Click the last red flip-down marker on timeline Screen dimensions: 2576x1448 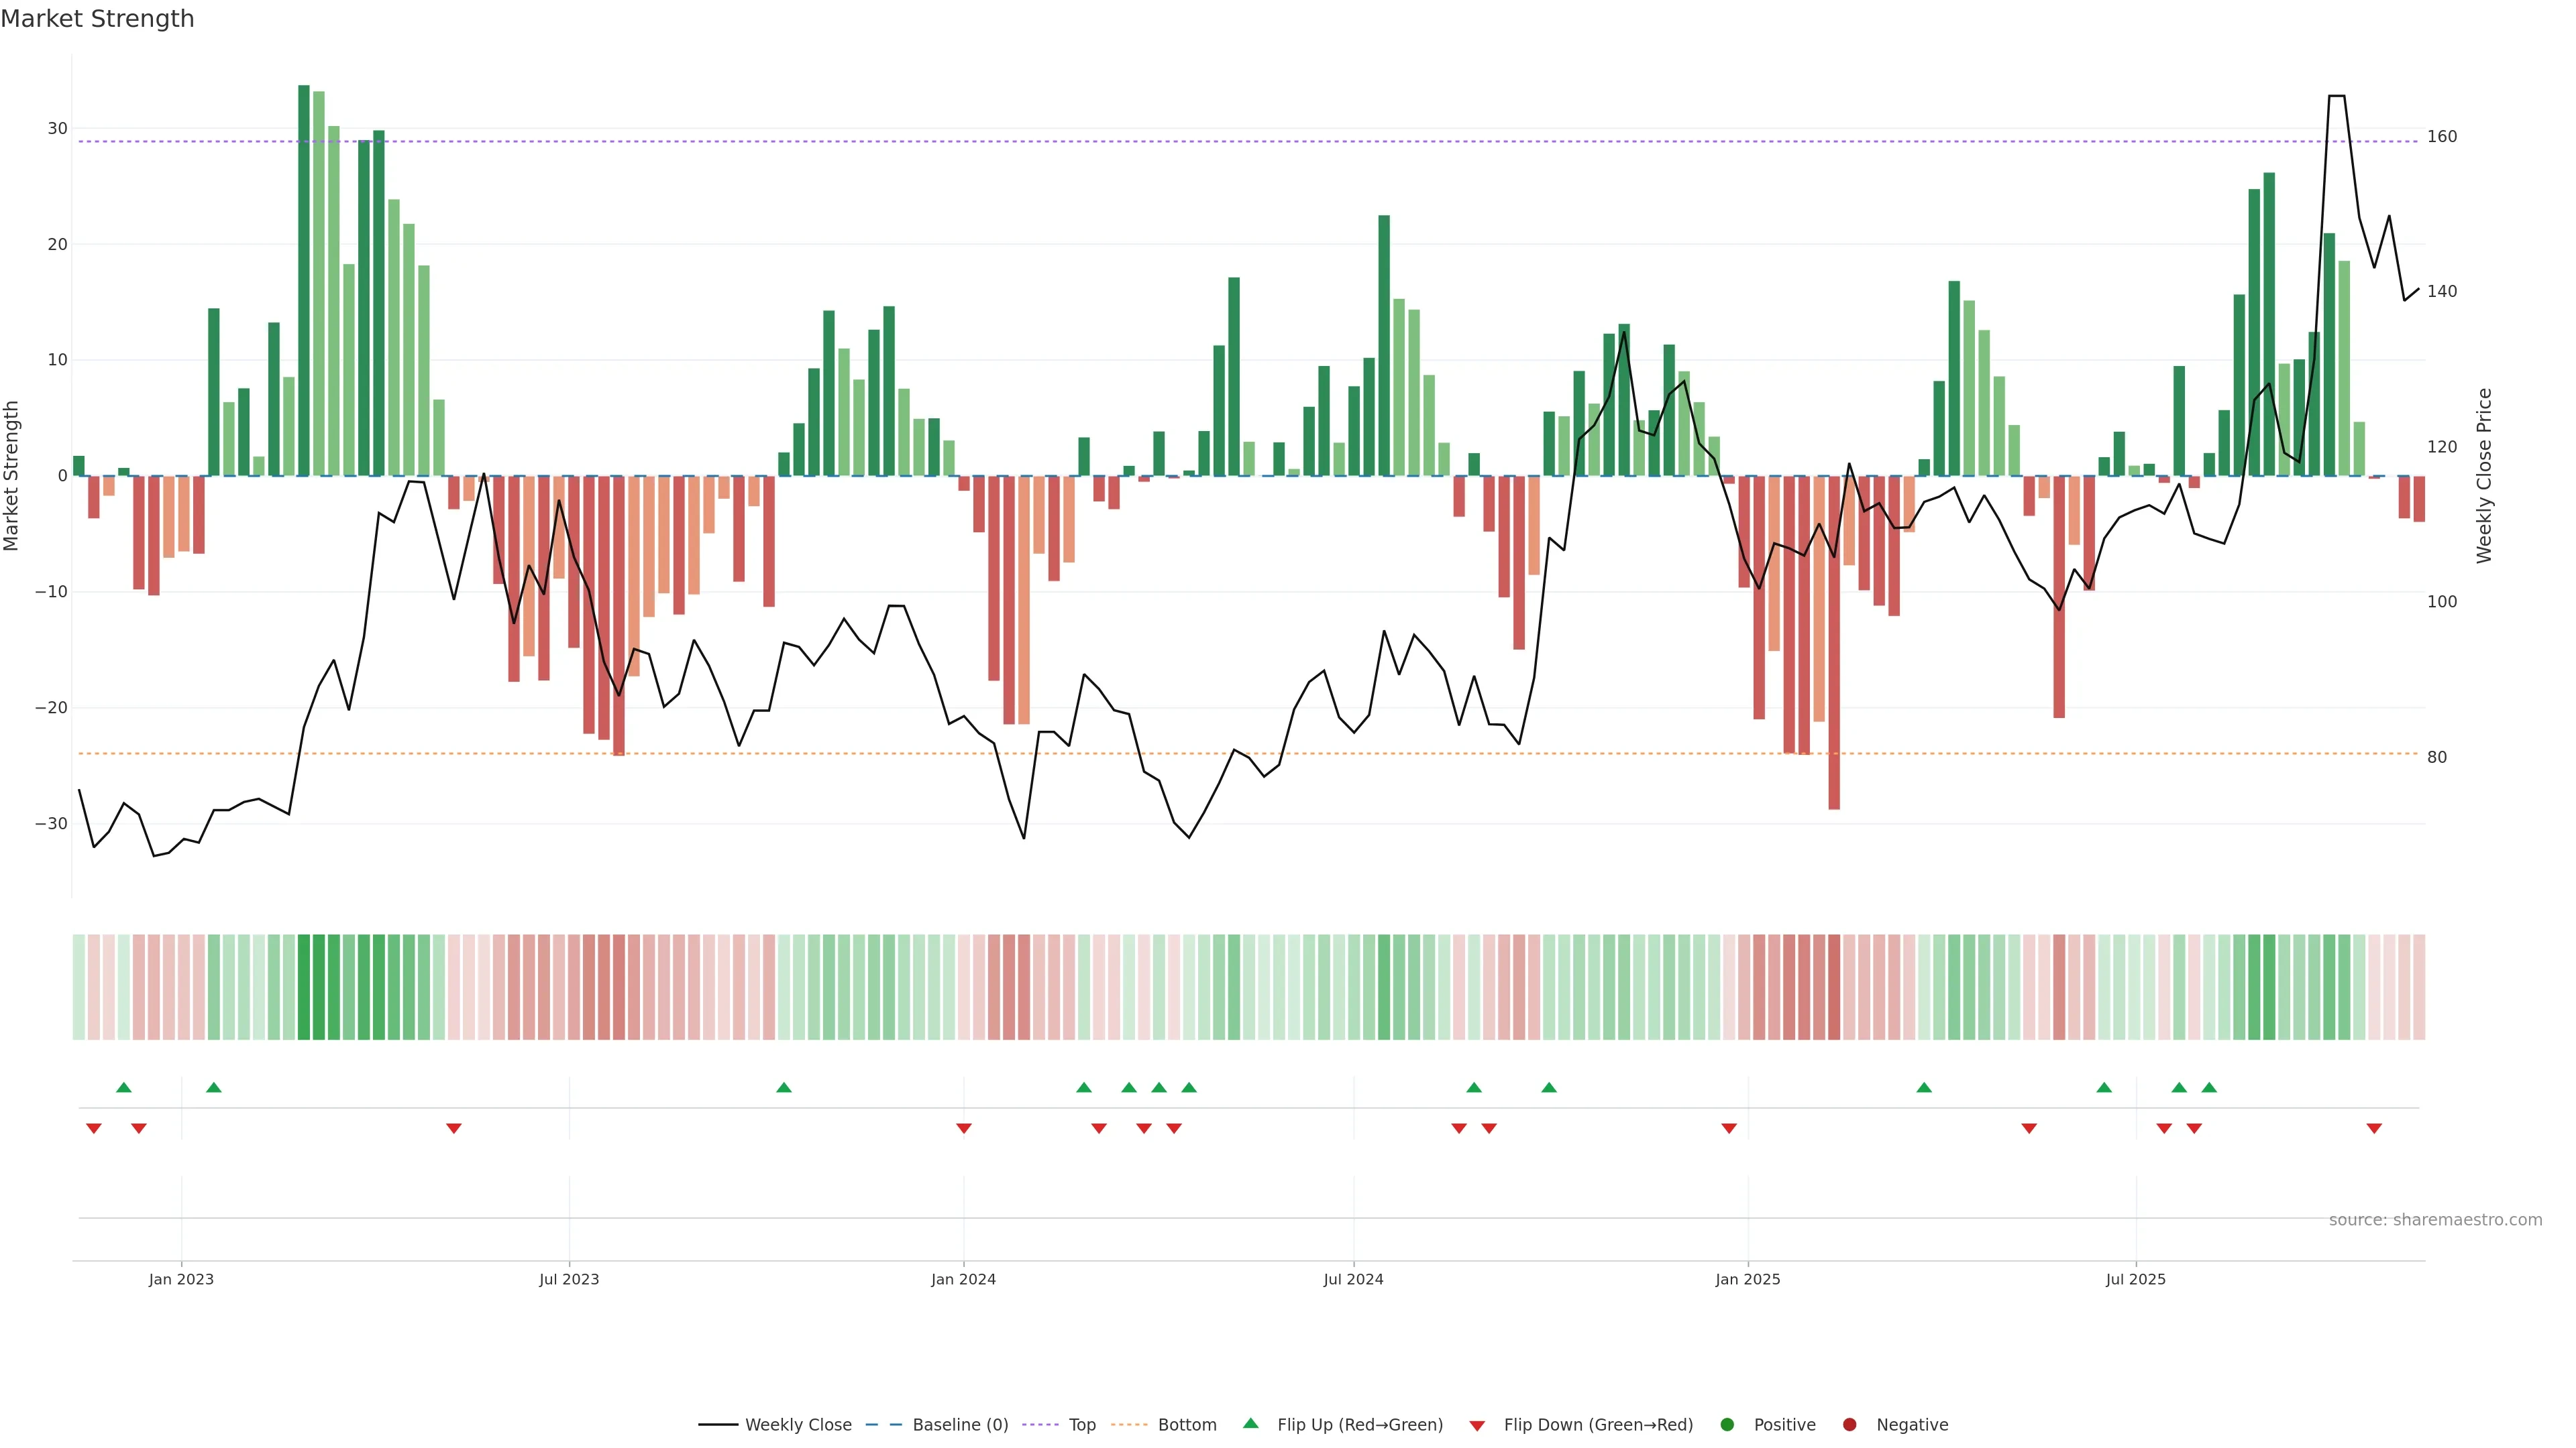click(2374, 1128)
